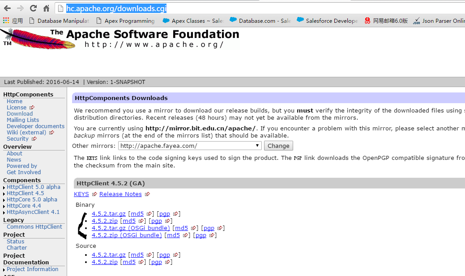Click the browser forward arrow

20,8
